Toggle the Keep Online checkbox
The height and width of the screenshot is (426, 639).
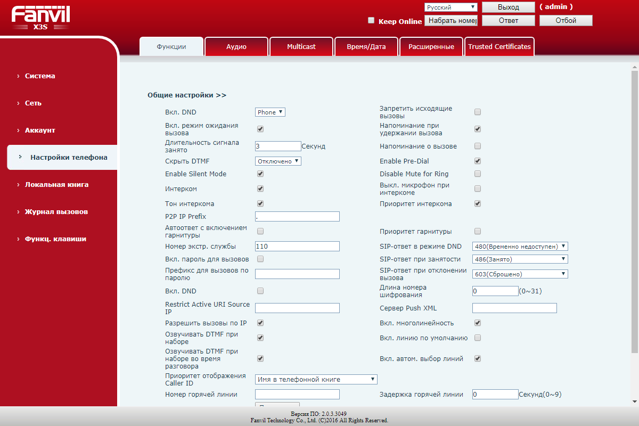click(x=371, y=21)
